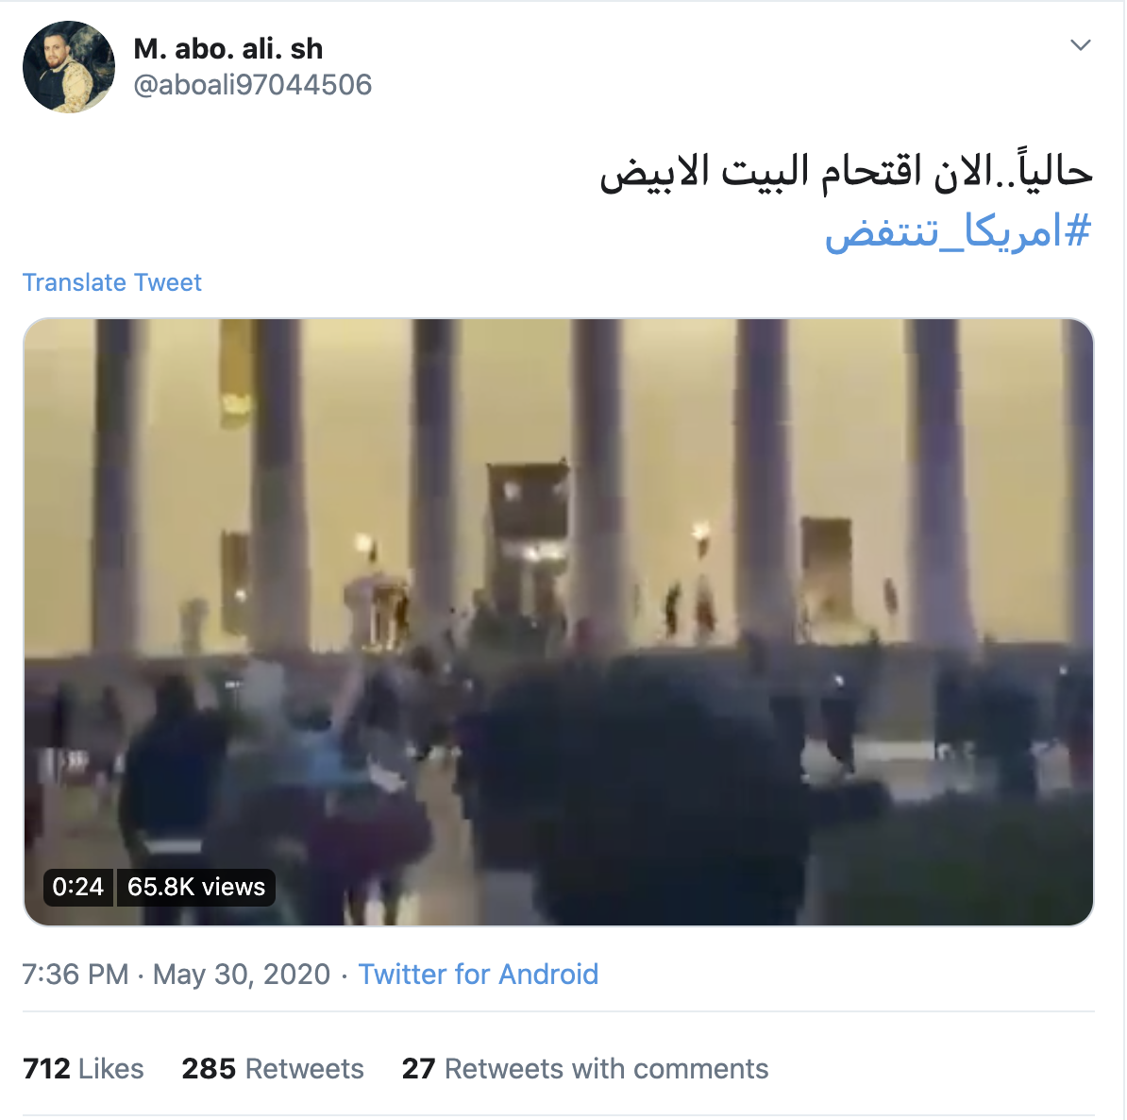Click the crowd in the video frame
Screen dimensions: 1127x1120
pyautogui.click(x=559, y=777)
